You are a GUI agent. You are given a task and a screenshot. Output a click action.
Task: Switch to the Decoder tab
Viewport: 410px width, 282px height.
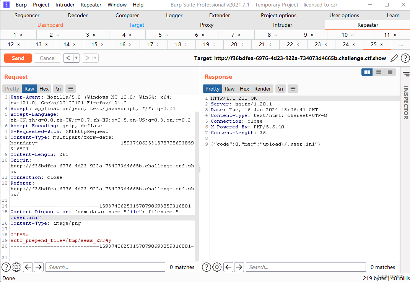click(x=78, y=15)
